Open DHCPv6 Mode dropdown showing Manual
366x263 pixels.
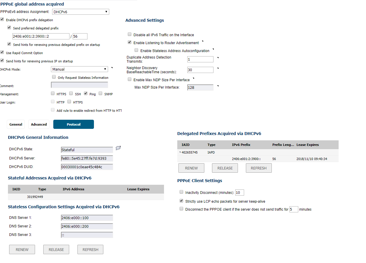pos(80,69)
